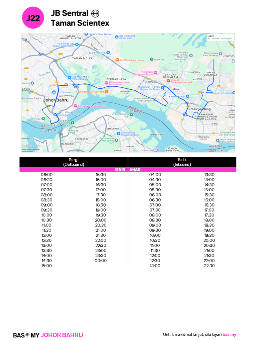Select the Ah Wha Eating House restaurant pin

tap(117, 60)
